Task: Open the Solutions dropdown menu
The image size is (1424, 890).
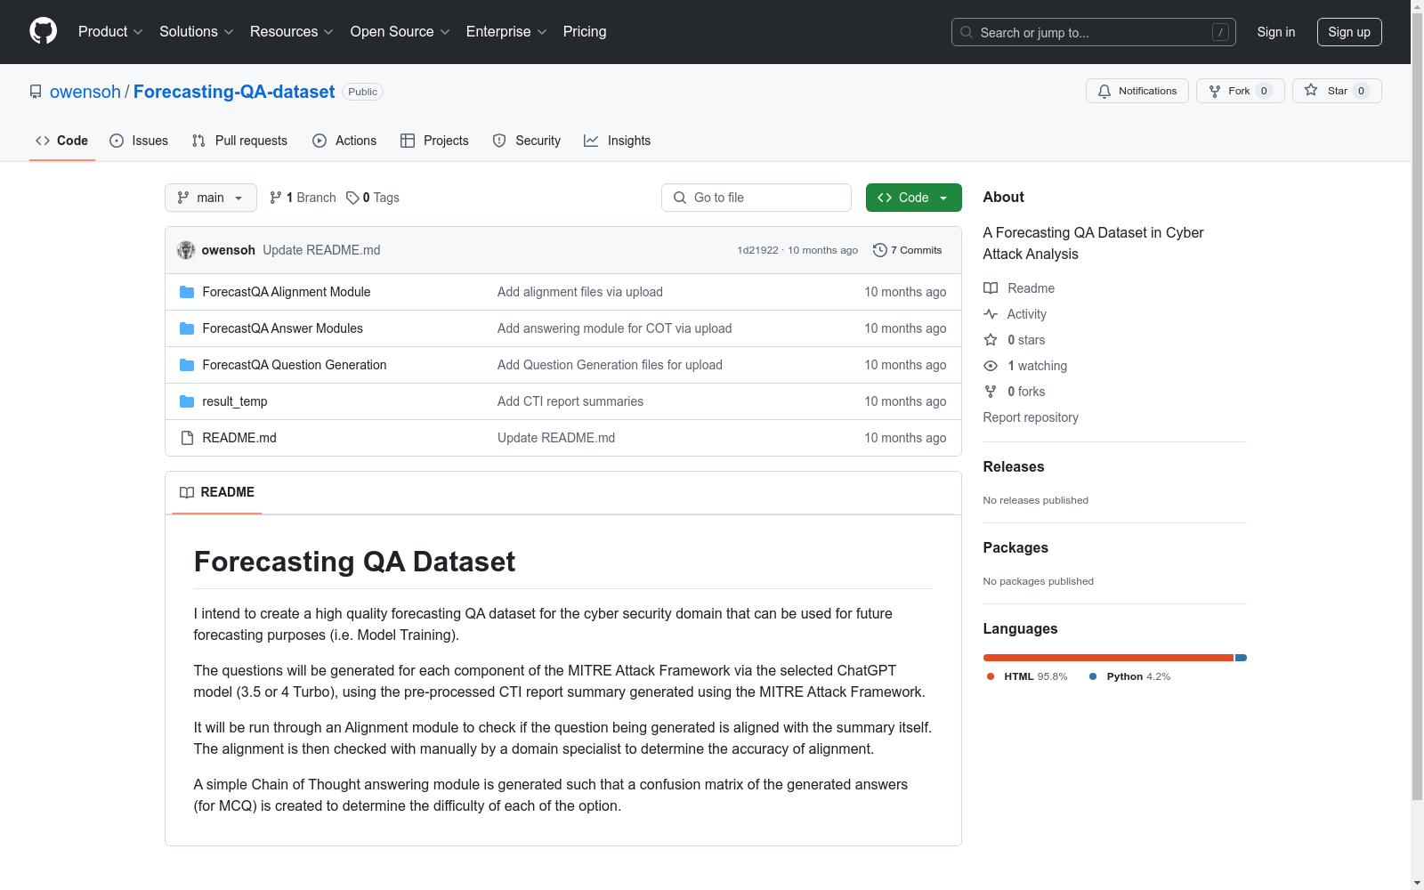Action: coord(197,32)
